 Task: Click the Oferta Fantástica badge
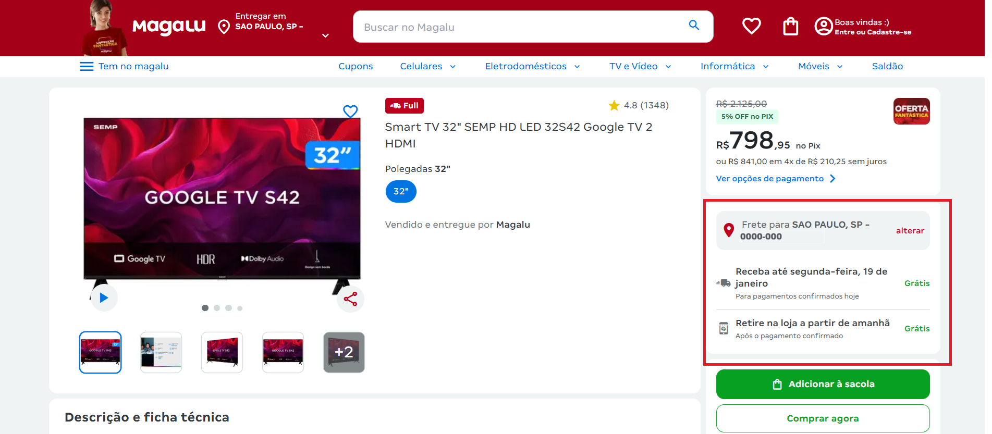[x=911, y=111]
